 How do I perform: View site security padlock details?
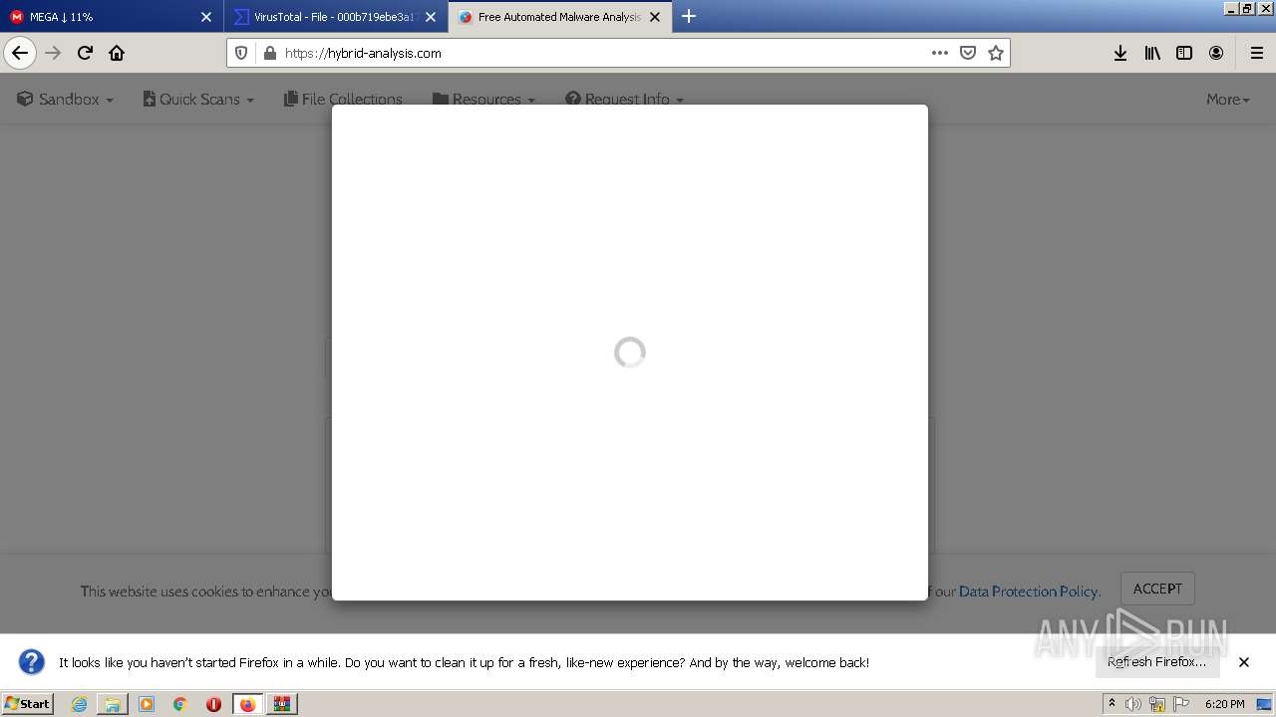pos(269,53)
